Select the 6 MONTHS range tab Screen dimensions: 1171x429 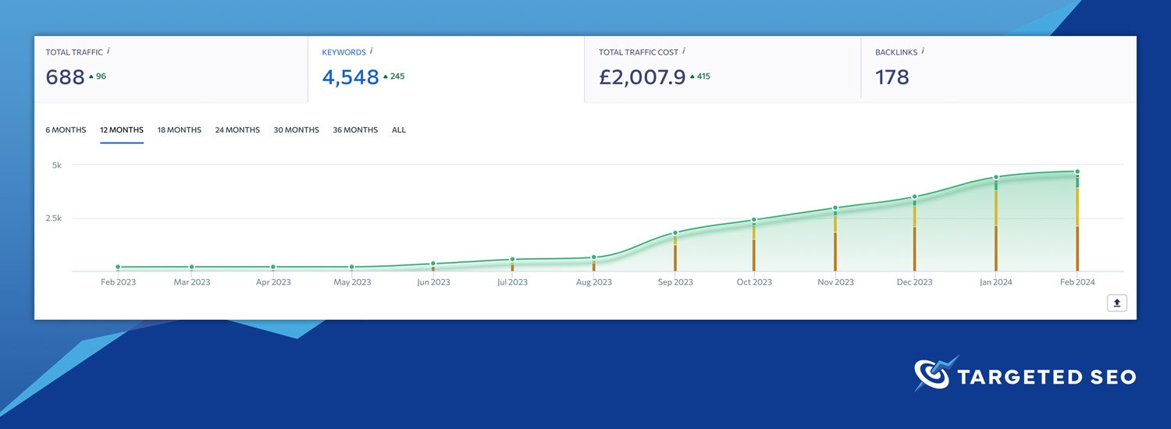(66, 130)
